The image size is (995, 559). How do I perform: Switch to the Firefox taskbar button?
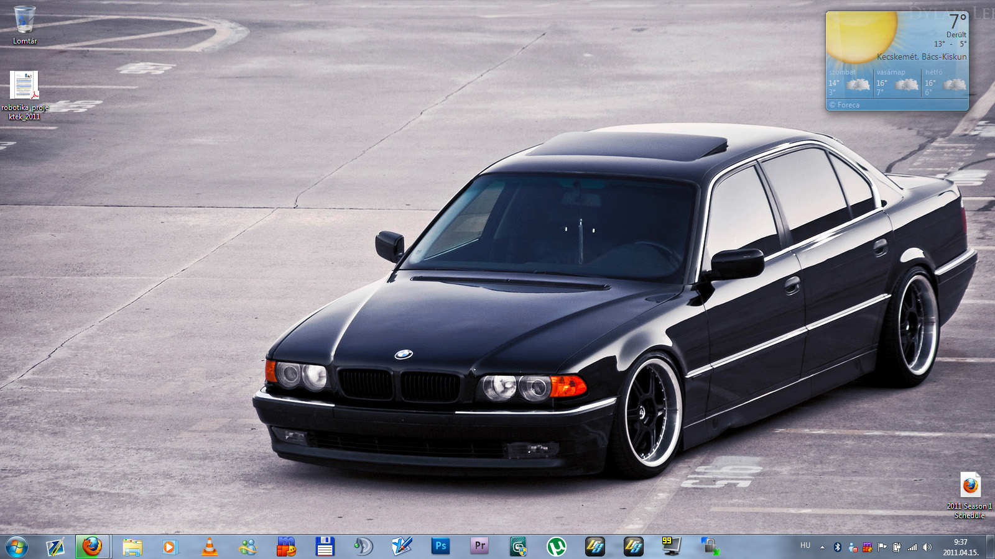pos(92,547)
